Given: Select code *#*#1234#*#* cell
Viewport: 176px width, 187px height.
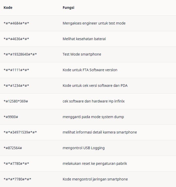Looking at the screenshot, I should click(x=16, y=86).
